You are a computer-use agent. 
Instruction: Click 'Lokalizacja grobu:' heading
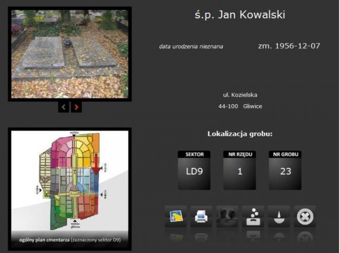coord(240,134)
